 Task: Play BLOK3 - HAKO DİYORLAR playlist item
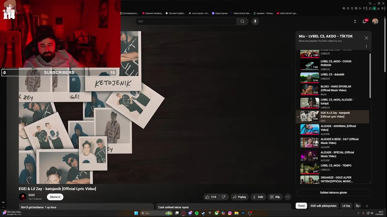[x=332, y=90]
